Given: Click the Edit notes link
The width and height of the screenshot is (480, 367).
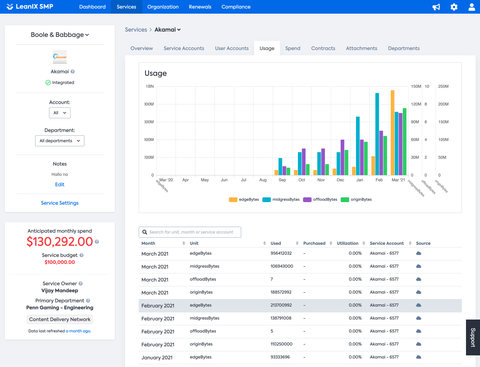Looking at the screenshot, I should (60, 185).
